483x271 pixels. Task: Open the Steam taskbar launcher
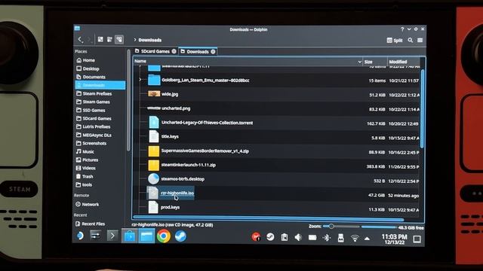pos(180,236)
